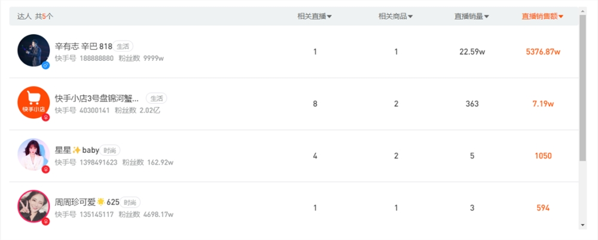Open 快手小店3号盘锦河蟹 name link
Screen dimensions: 598x240
pyautogui.click(x=97, y=99)
